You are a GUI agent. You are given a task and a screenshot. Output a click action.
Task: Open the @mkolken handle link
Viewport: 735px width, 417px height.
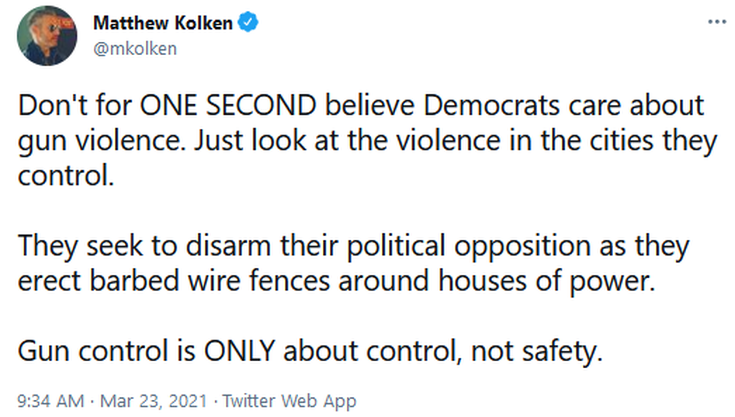[135, 49]
